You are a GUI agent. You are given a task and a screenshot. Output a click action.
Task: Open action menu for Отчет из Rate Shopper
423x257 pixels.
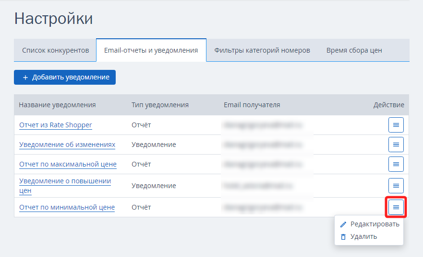(396, 125)
